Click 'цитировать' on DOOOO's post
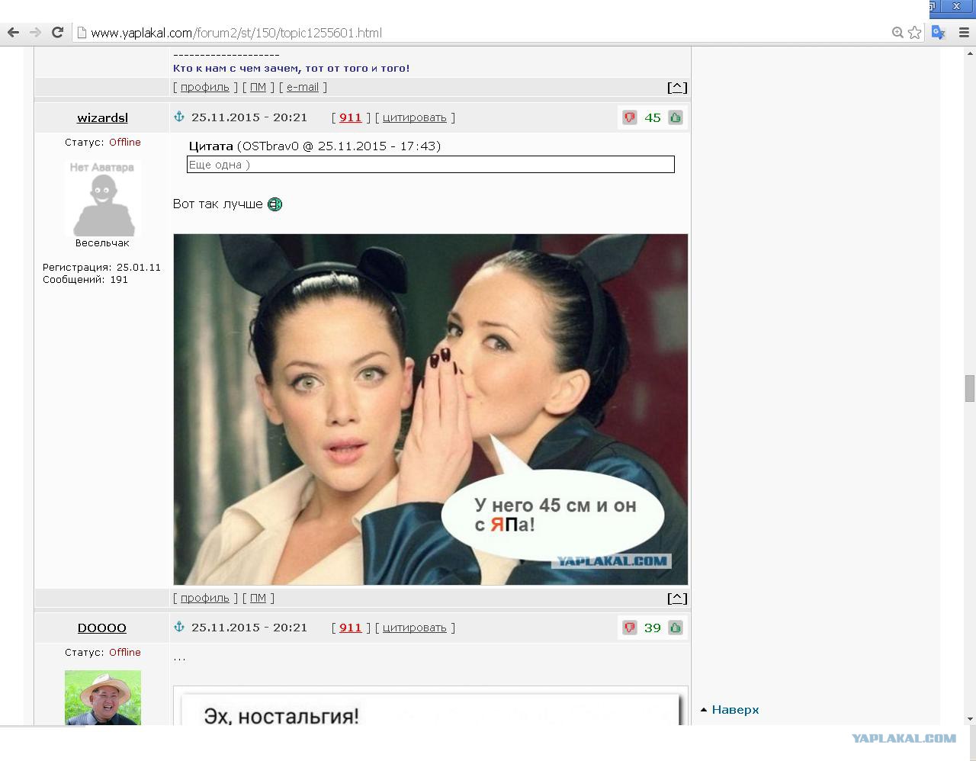Screen dimensions: 976x761 tap(414, 628)
